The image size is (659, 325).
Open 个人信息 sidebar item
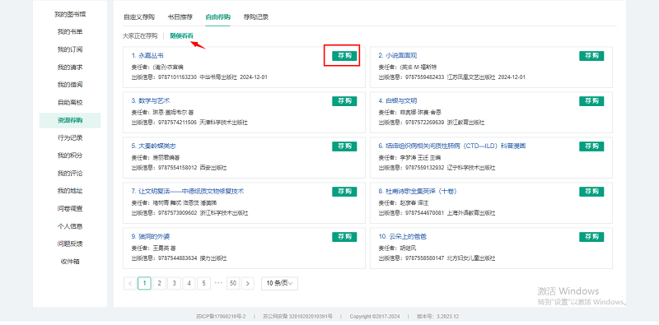(70, 226)
